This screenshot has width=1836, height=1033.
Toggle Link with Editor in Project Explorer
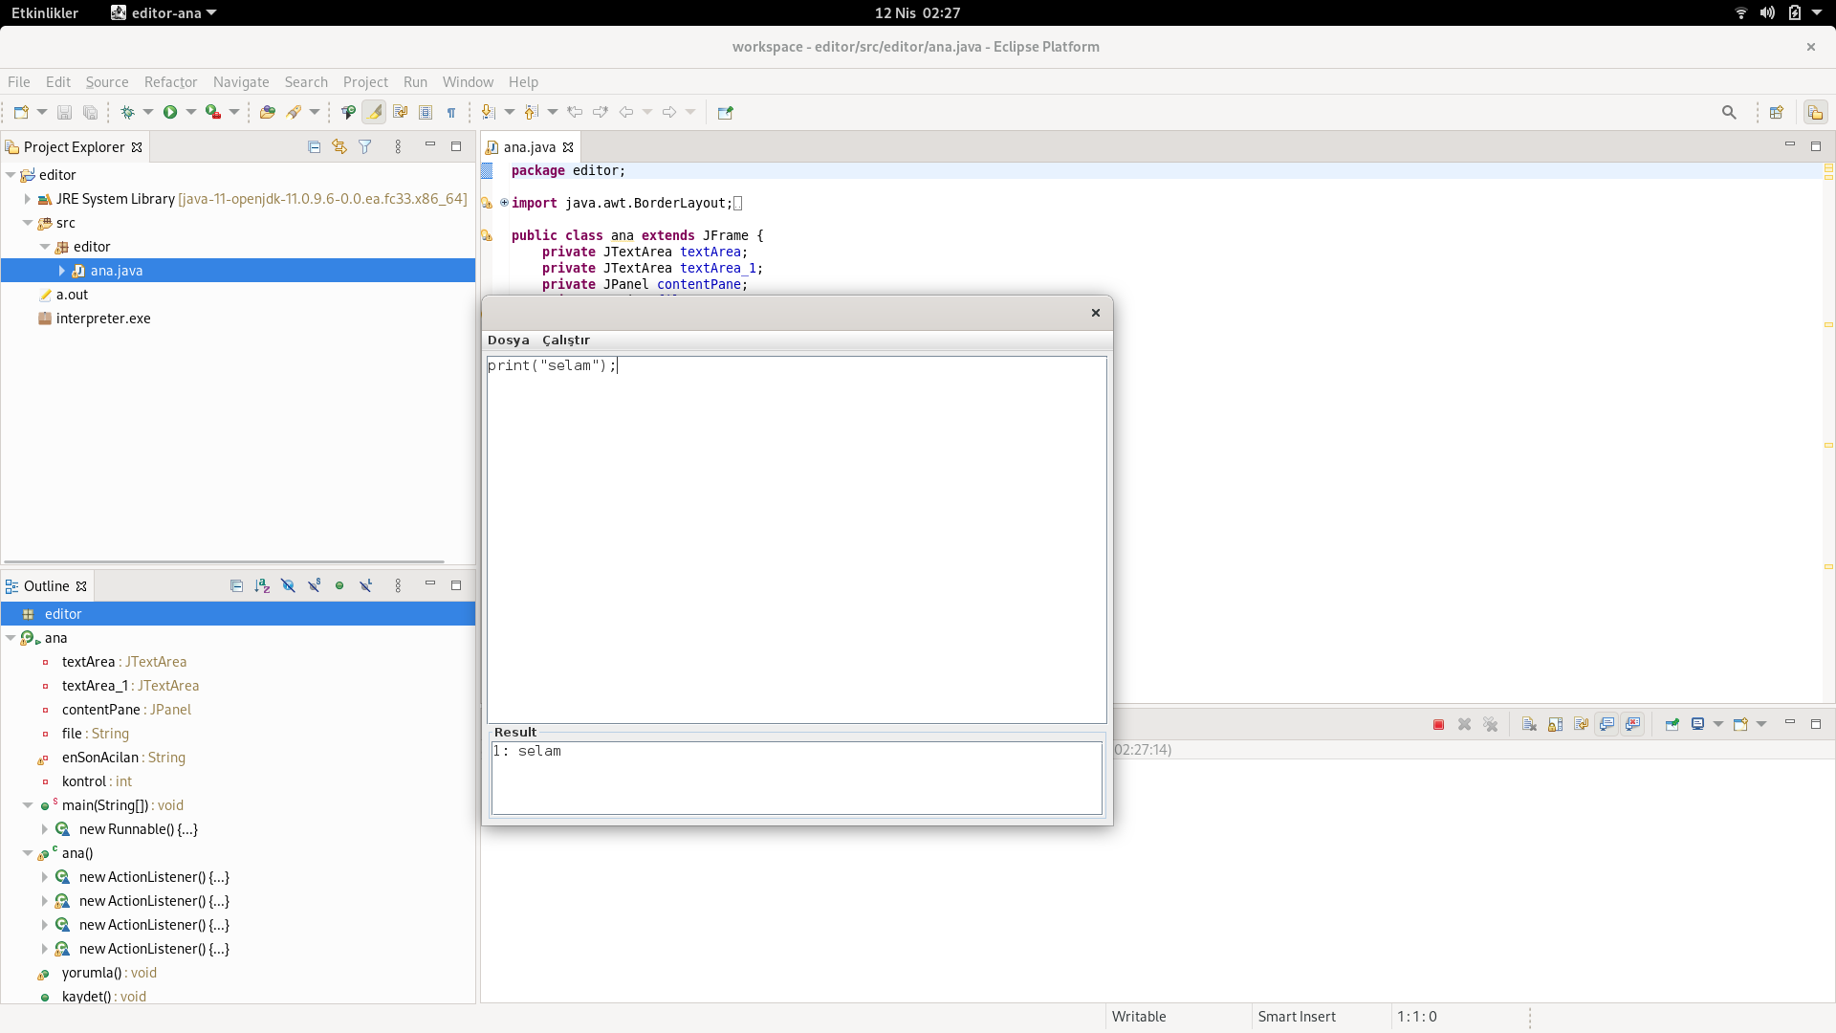tap(339, 146)
